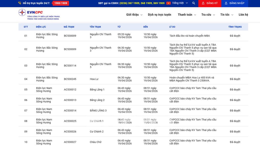Expand the Tin tức menu
Image resolution: width=260 pixels, height=147 pixels.
(226, 15)
